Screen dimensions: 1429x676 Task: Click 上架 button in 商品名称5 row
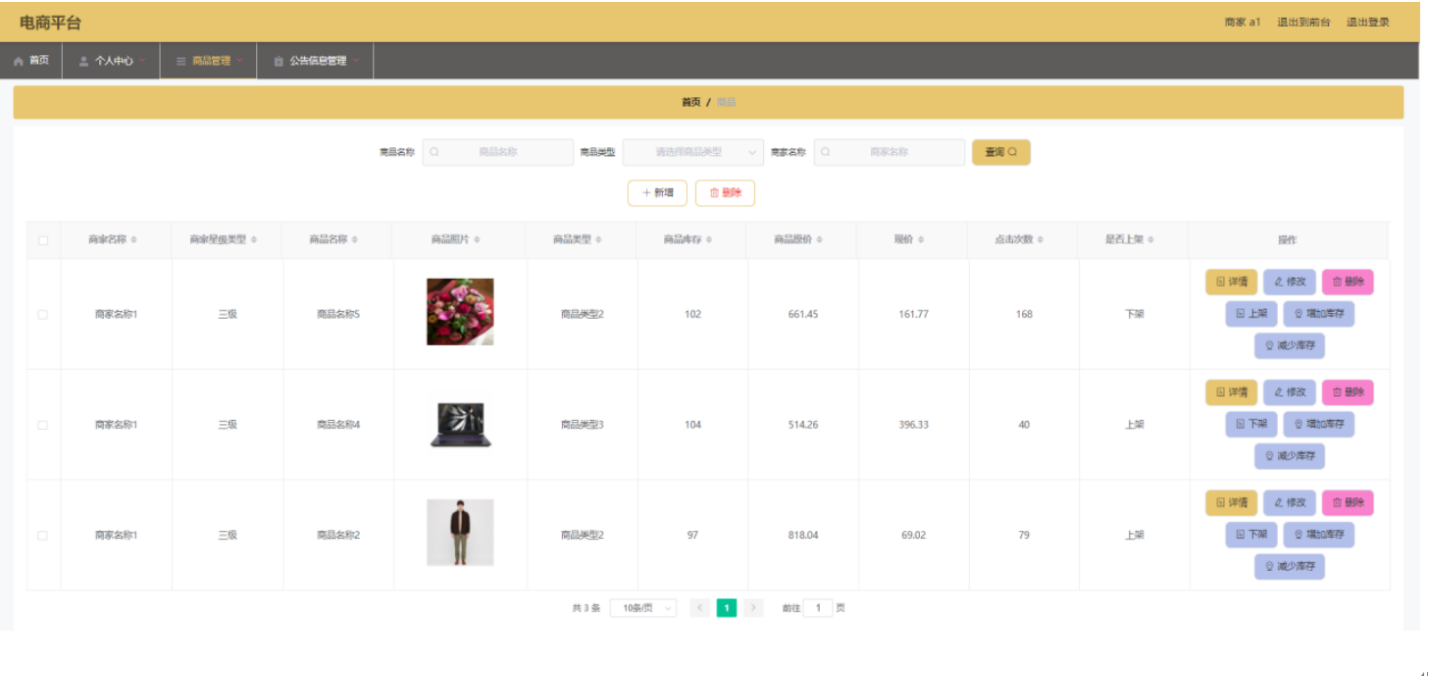point(1251,314)
